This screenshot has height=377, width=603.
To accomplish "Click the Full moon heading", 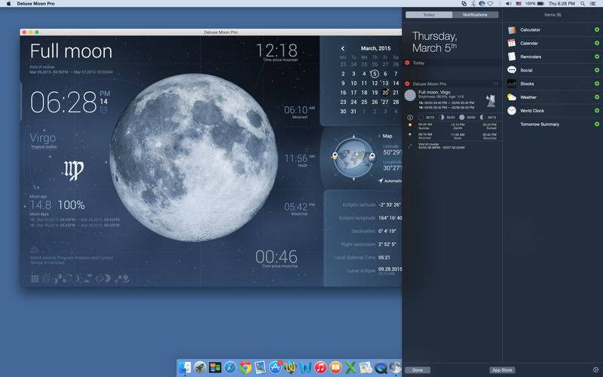I will coord(71,51).
